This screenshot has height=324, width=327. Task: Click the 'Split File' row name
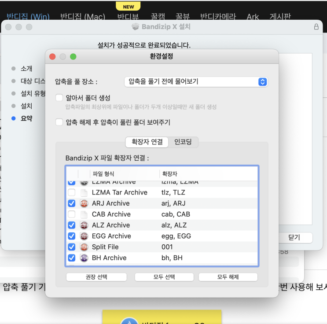[105, 247]
